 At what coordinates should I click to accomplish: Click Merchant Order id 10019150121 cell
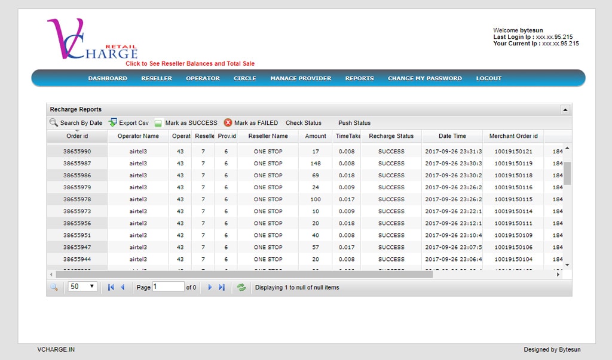513,151
